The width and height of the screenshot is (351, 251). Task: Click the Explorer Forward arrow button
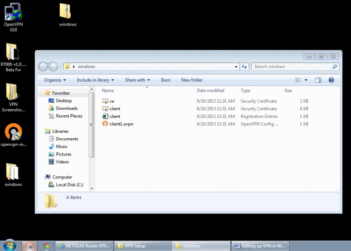click(x=53, y=67)
